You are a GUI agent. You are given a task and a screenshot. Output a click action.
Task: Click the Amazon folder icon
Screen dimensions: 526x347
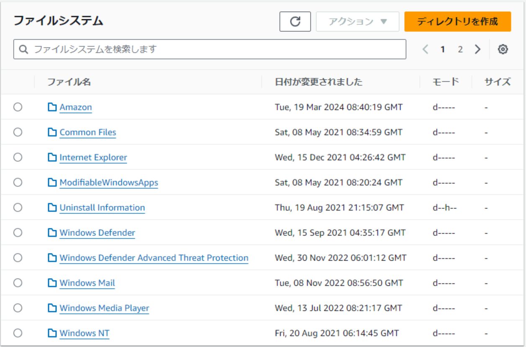pyautogui.click(x=52, y=107)
